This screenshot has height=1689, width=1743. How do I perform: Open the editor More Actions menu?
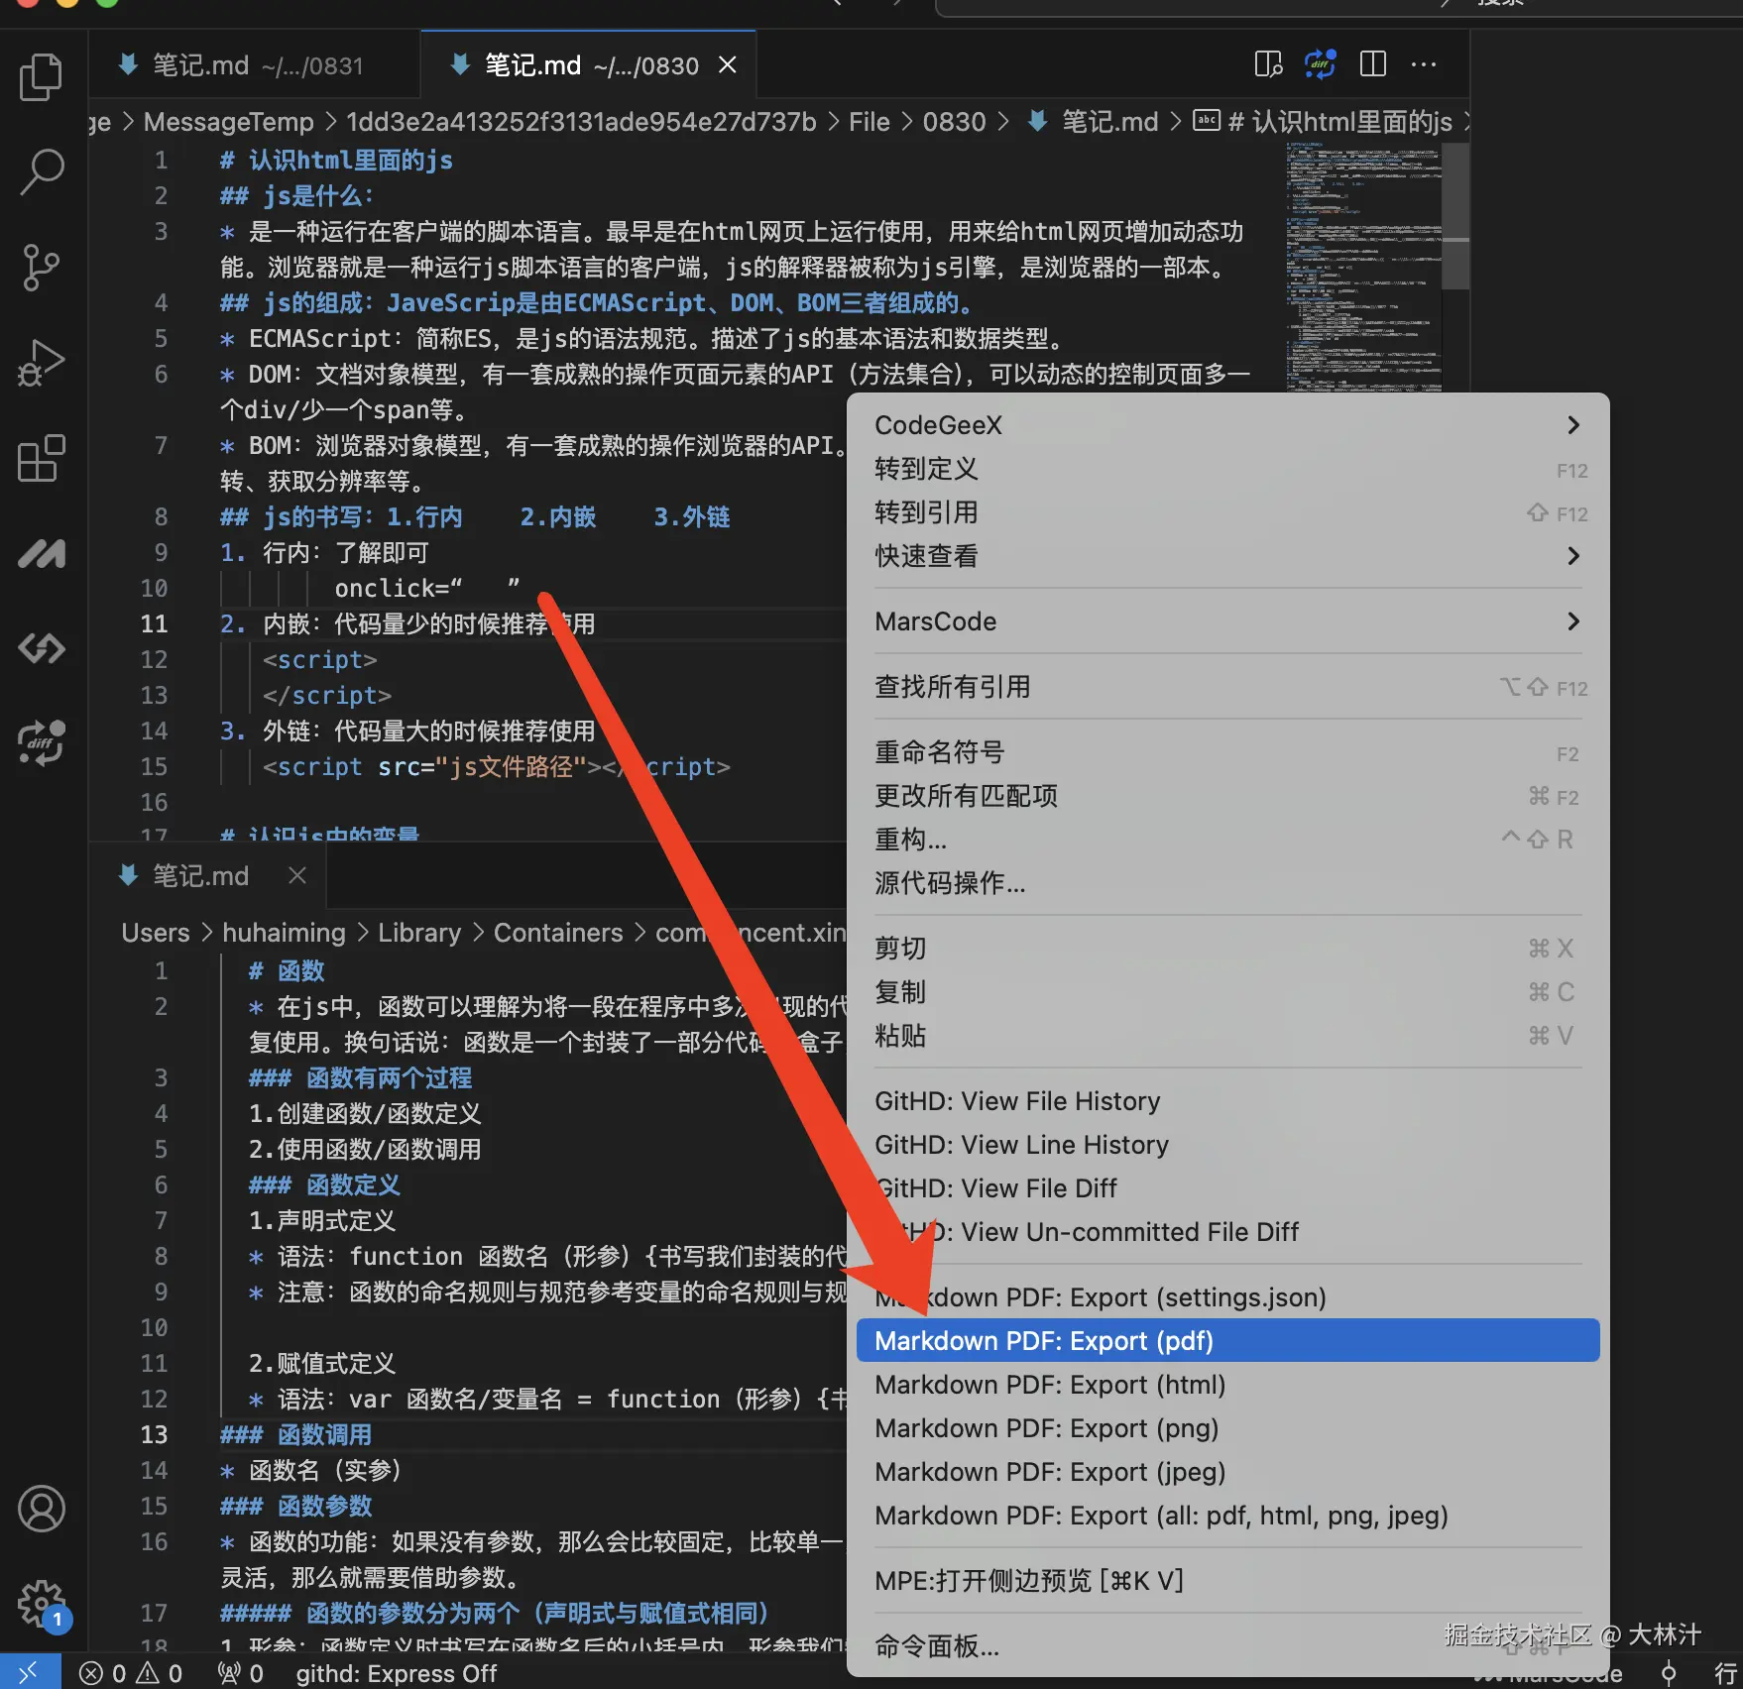click(1424, 64)
